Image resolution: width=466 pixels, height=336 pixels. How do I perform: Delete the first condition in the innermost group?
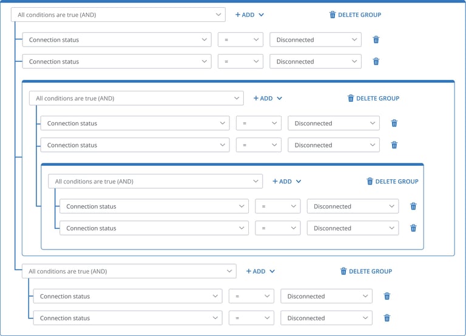[413, 206]
